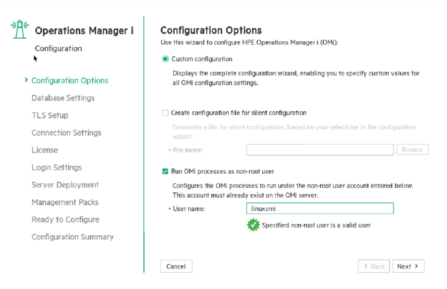Click the 'Configuration' subtitle under the logo
This screenshot has width=447, height=289.
[59, 48]
